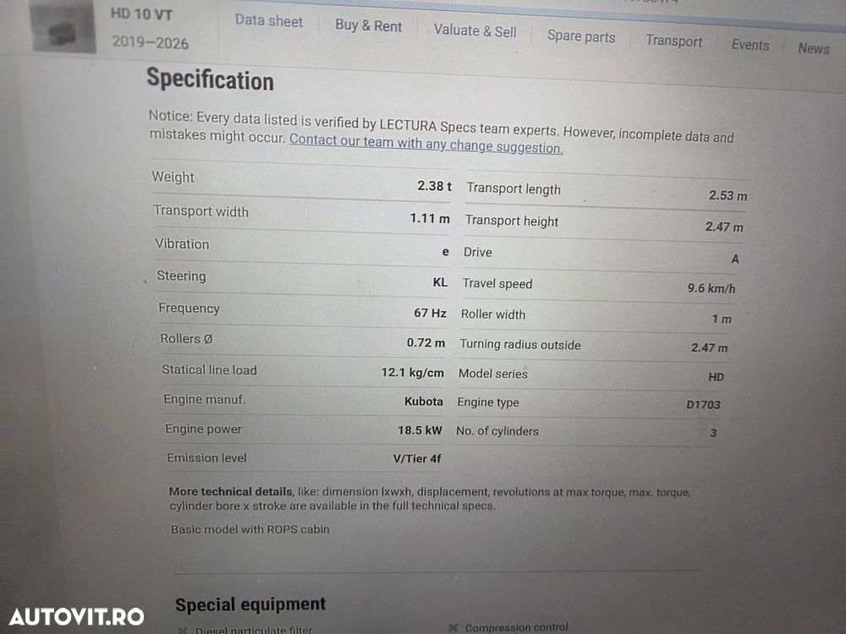Open the Events tab

pyautogui.click(x=750, y=45)
